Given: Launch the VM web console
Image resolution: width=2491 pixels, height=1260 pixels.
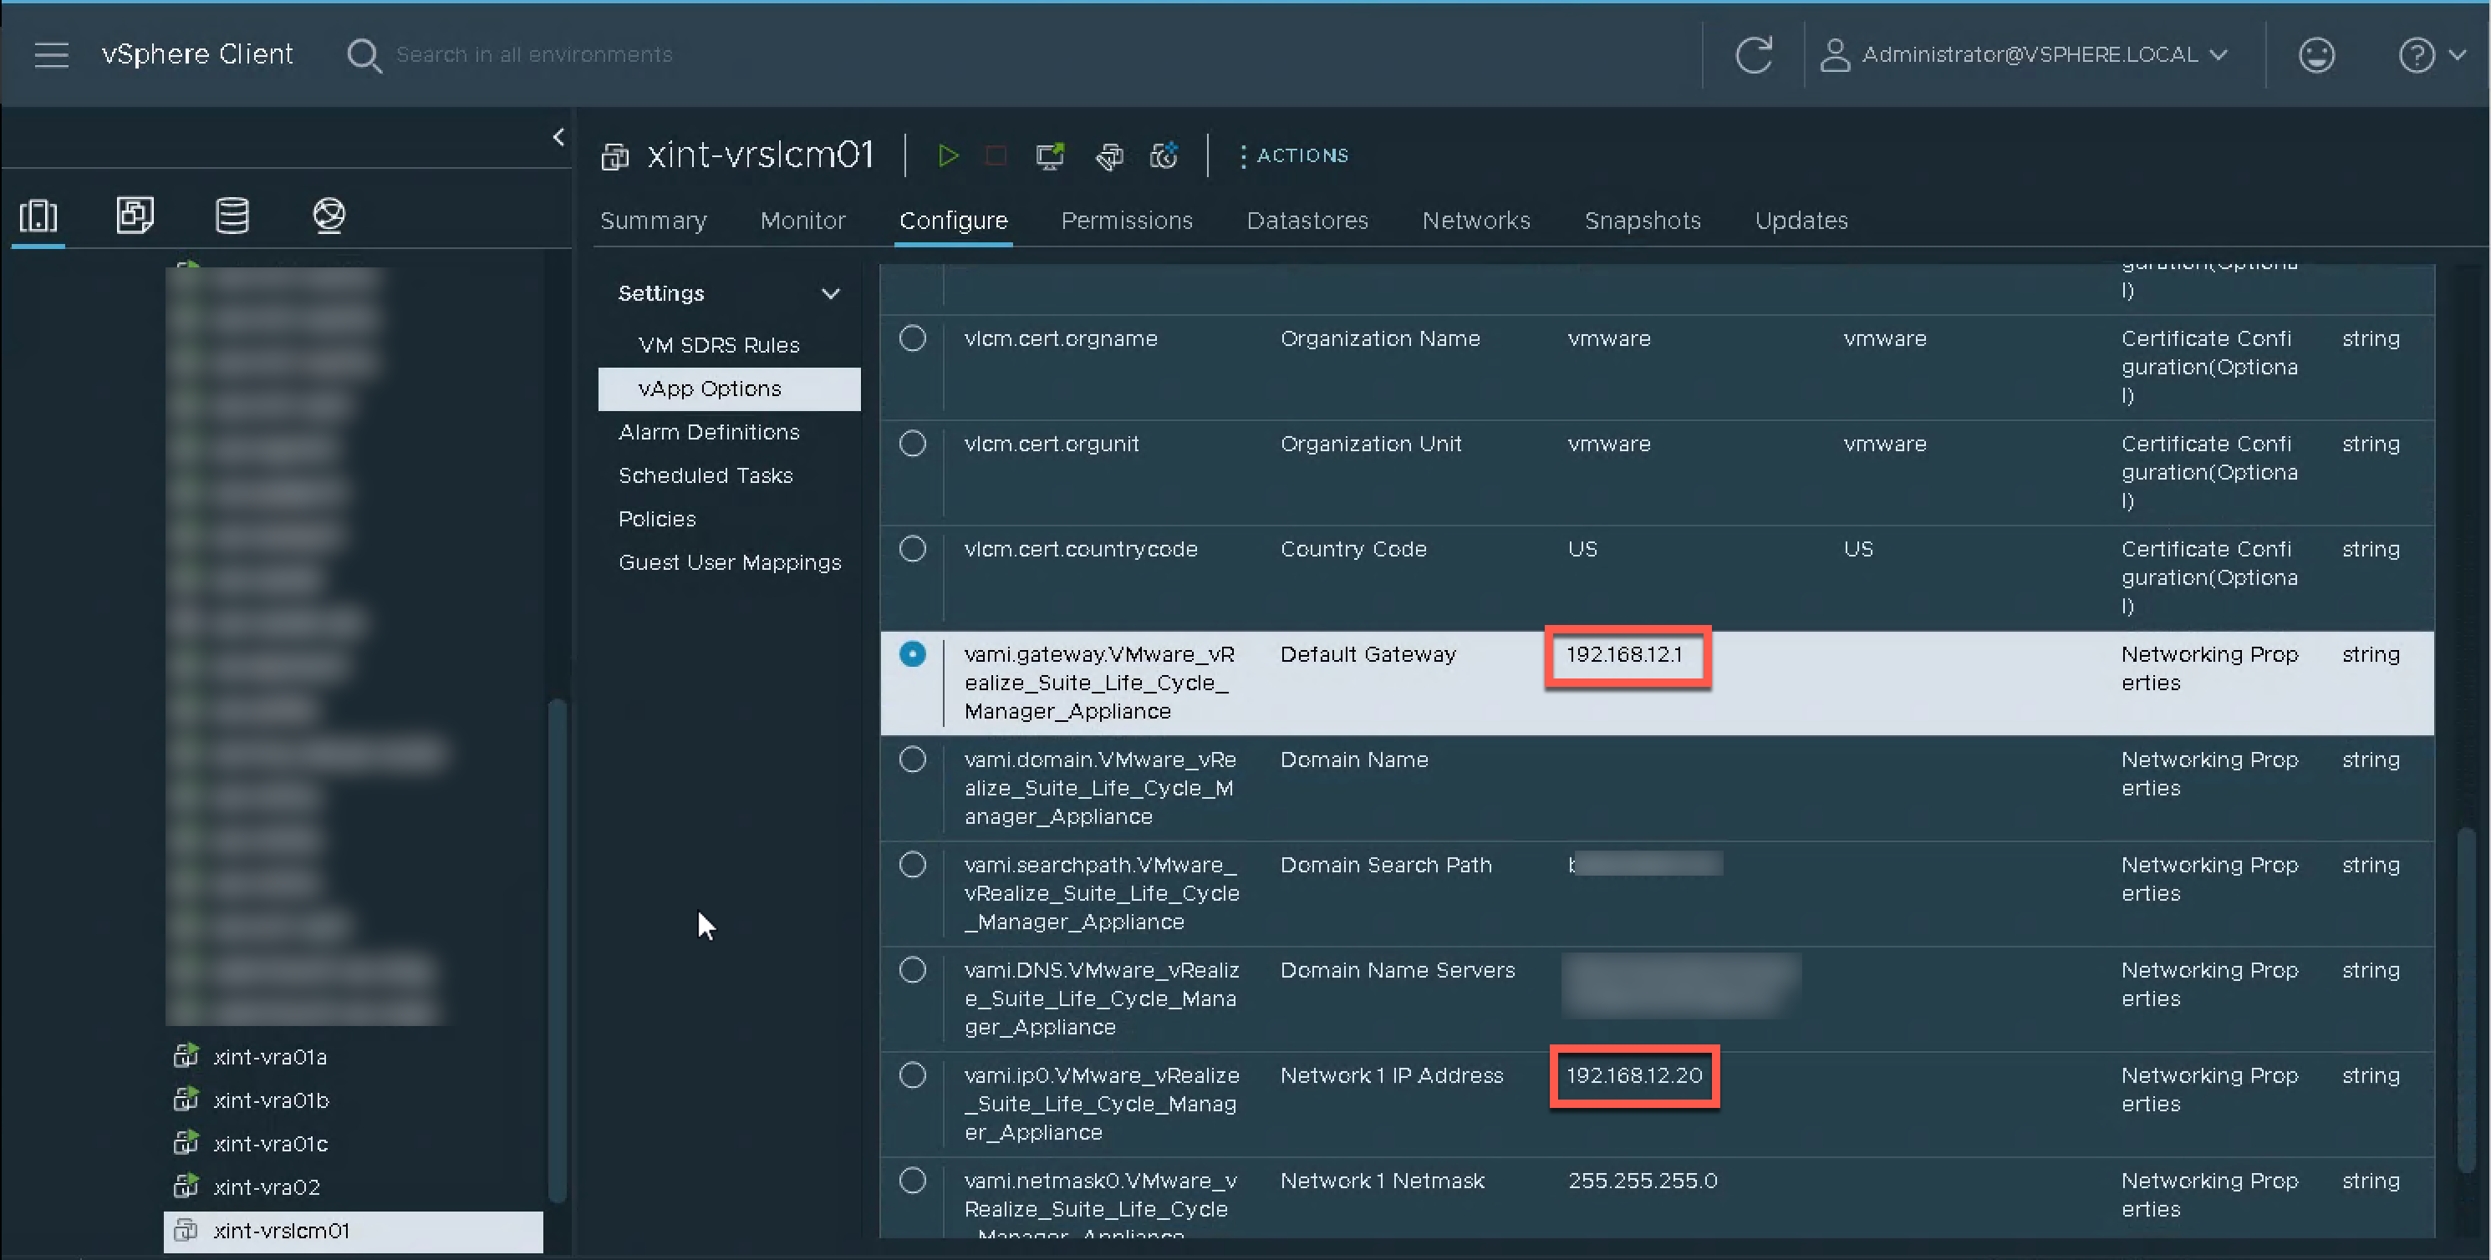Looking at the screenshot, I should pos(1050,155).
